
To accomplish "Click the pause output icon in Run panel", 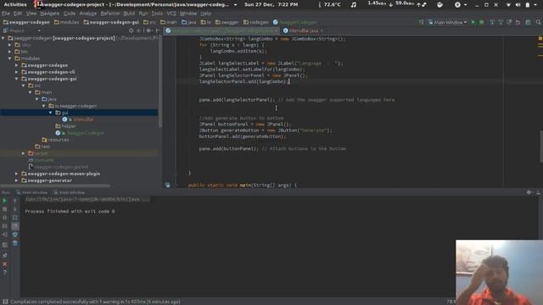I will pos(4,218).
